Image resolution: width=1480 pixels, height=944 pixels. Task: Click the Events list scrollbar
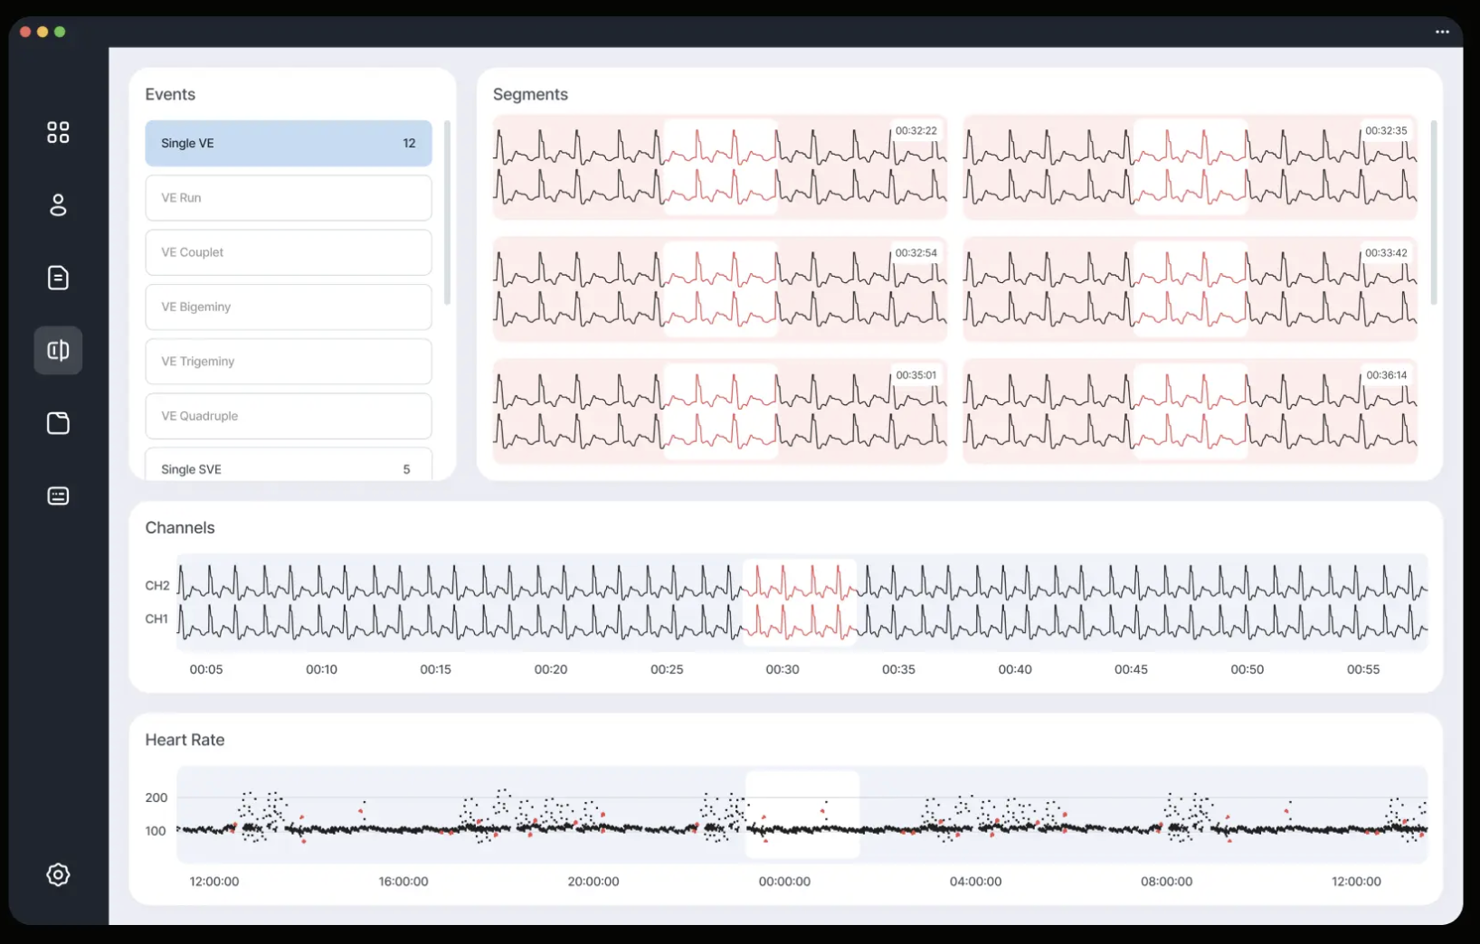[x=447, y=212]
